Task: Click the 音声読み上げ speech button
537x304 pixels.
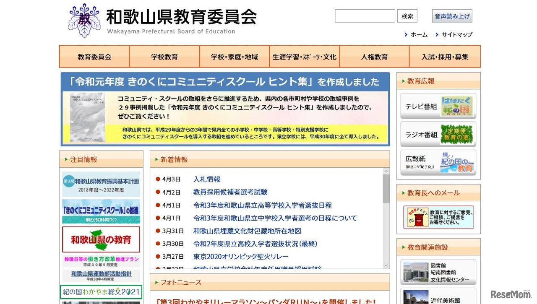Action: (452, 16)
